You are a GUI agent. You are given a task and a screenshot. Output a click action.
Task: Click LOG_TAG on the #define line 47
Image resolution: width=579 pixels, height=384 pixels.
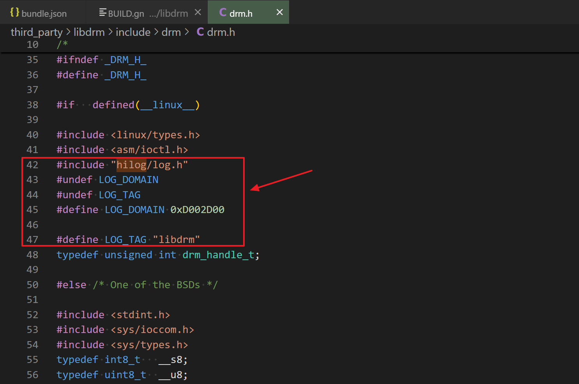[x=125, y=240]
